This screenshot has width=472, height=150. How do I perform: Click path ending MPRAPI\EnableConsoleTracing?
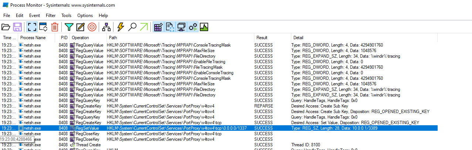[170, 73]
